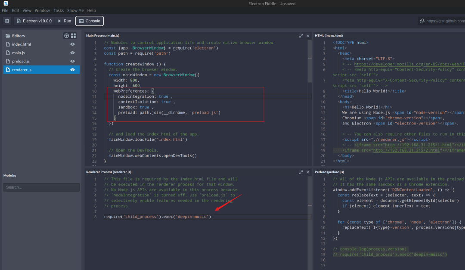This screenshot has height=270, width=465.
Task: Click the Electron Fiddle app icon
Action: coord(6,3)
